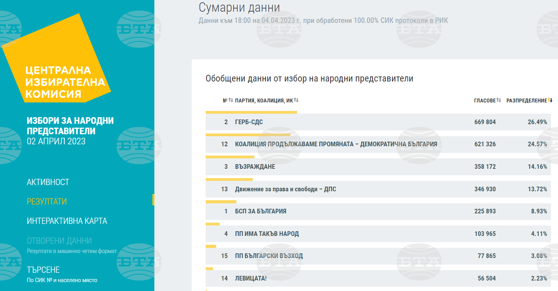Select the ПП Има такъв народ row
558x291 pixels.
pos(267,234)
